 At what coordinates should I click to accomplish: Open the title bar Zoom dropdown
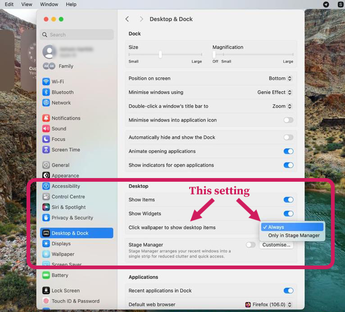[x=282, y=106]
